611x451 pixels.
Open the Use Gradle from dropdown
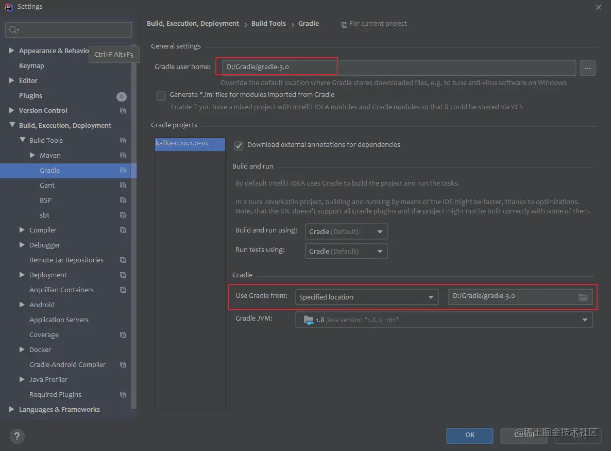click(367, 297)
